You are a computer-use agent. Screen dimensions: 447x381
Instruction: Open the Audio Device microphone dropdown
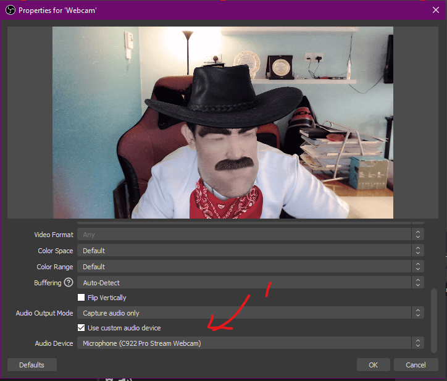[x=251, y=343]
